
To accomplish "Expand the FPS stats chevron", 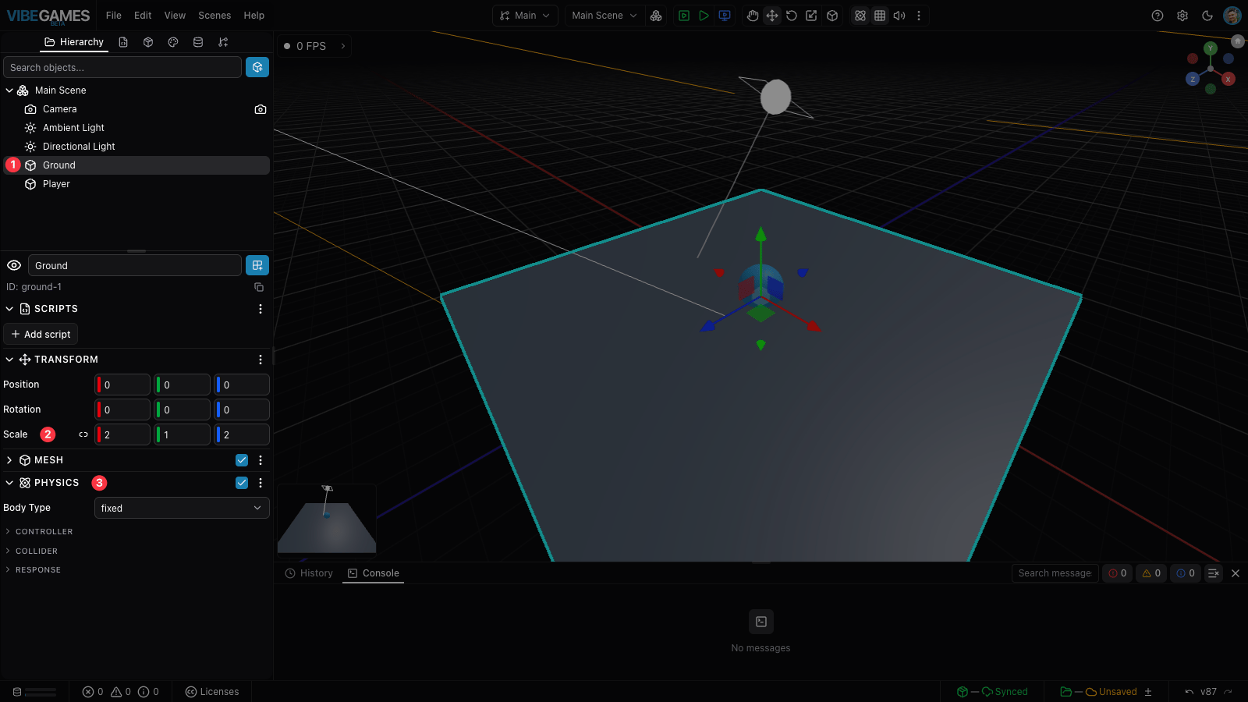I will (x=343, y=46).
